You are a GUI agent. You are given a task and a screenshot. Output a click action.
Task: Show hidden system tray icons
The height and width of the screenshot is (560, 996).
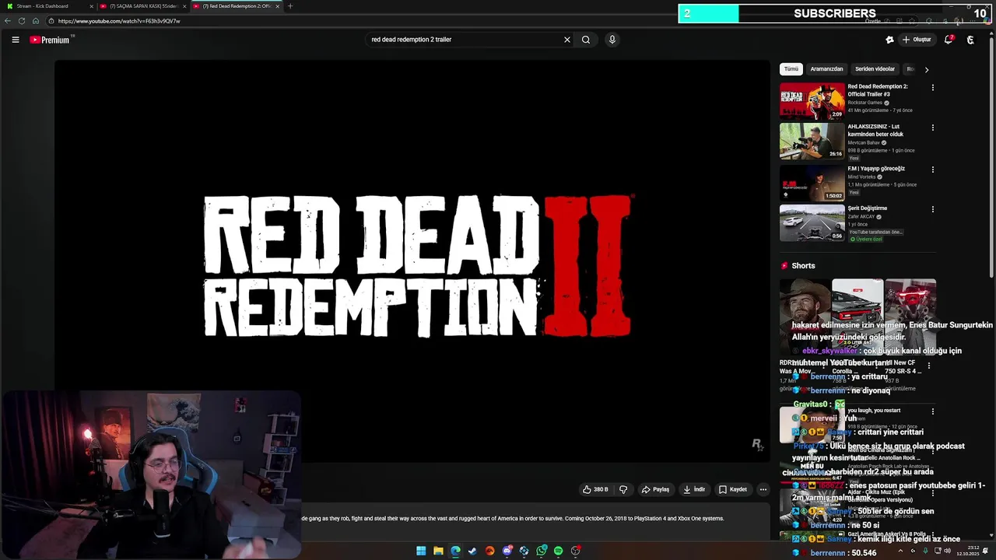(901, 551)
